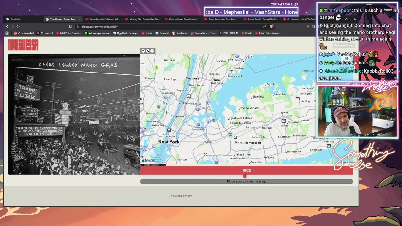Open site info icon beside URL
Viewport: 402px width, 226px height.
click(78, 27)
